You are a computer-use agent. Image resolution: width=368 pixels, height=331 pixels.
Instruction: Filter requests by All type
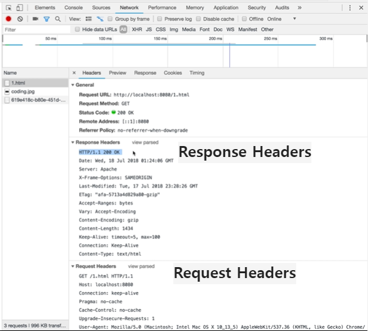(x=123, y=29)
